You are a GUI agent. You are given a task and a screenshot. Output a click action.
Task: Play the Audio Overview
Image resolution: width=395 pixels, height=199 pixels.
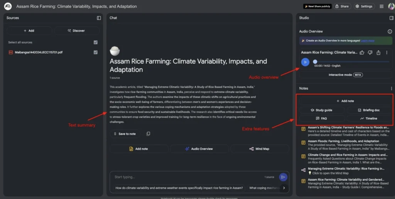click(x=305, y=62)
